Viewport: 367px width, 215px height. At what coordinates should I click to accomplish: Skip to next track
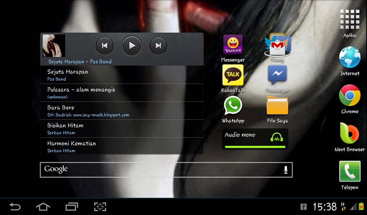tap(158, 45)
